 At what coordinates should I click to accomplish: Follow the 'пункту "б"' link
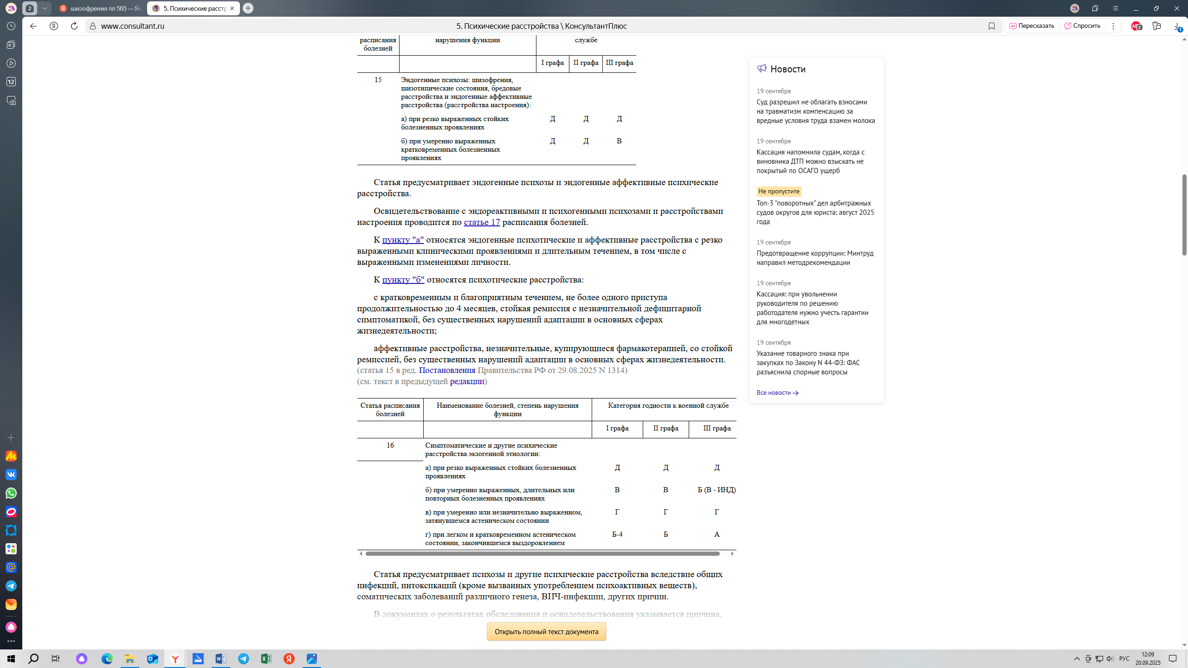403,280
